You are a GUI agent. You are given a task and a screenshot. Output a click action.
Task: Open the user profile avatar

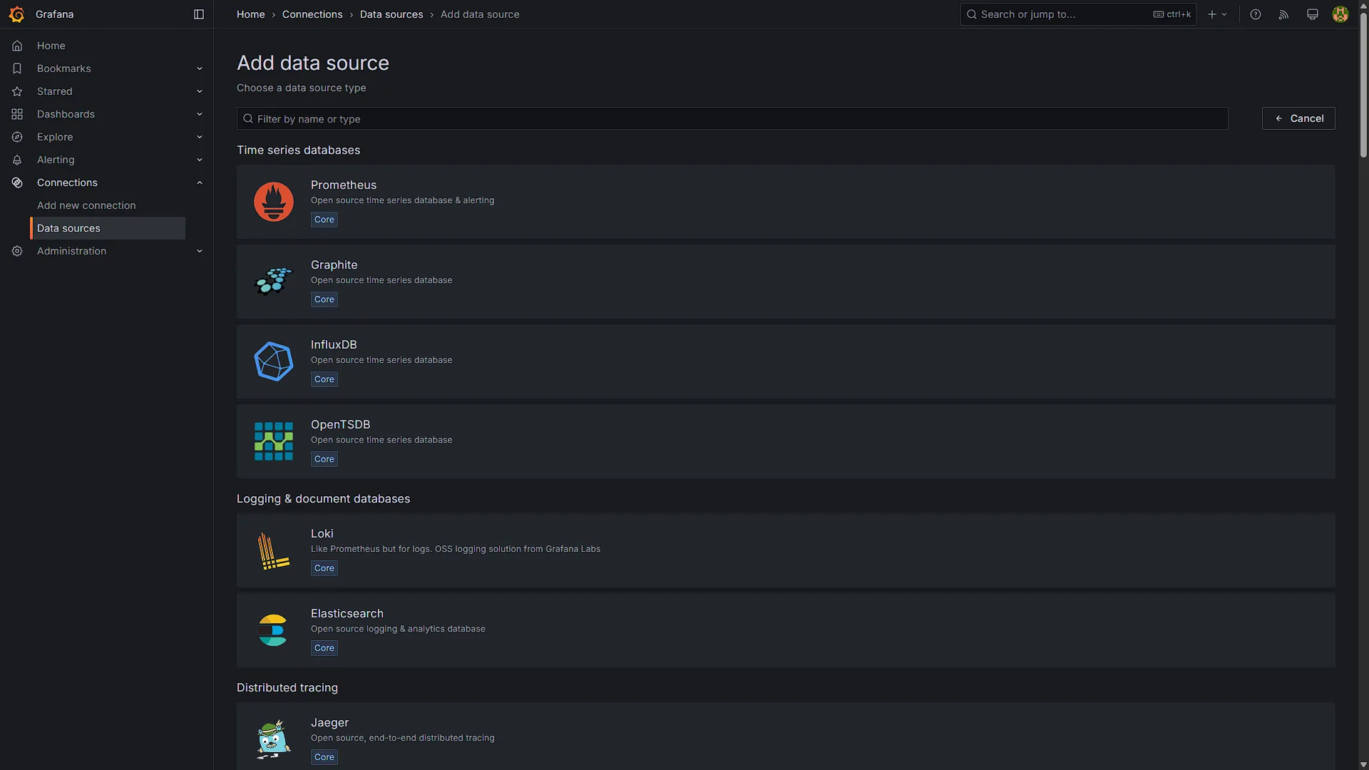(1340, 14)
